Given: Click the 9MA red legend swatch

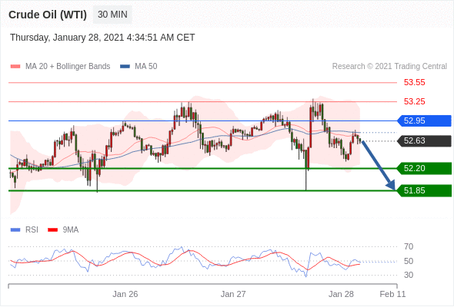Looking at the screenshot, I should pos(52,230).
